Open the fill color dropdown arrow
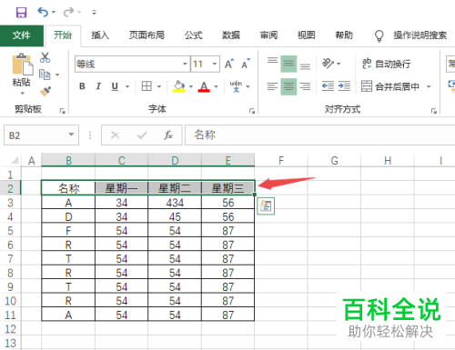Screen dimensions: 455x350 (x=191, y=86)
